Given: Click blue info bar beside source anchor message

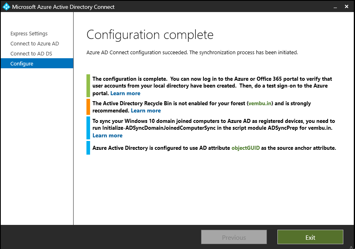Looking at the screenshot, I should point(88,148).
